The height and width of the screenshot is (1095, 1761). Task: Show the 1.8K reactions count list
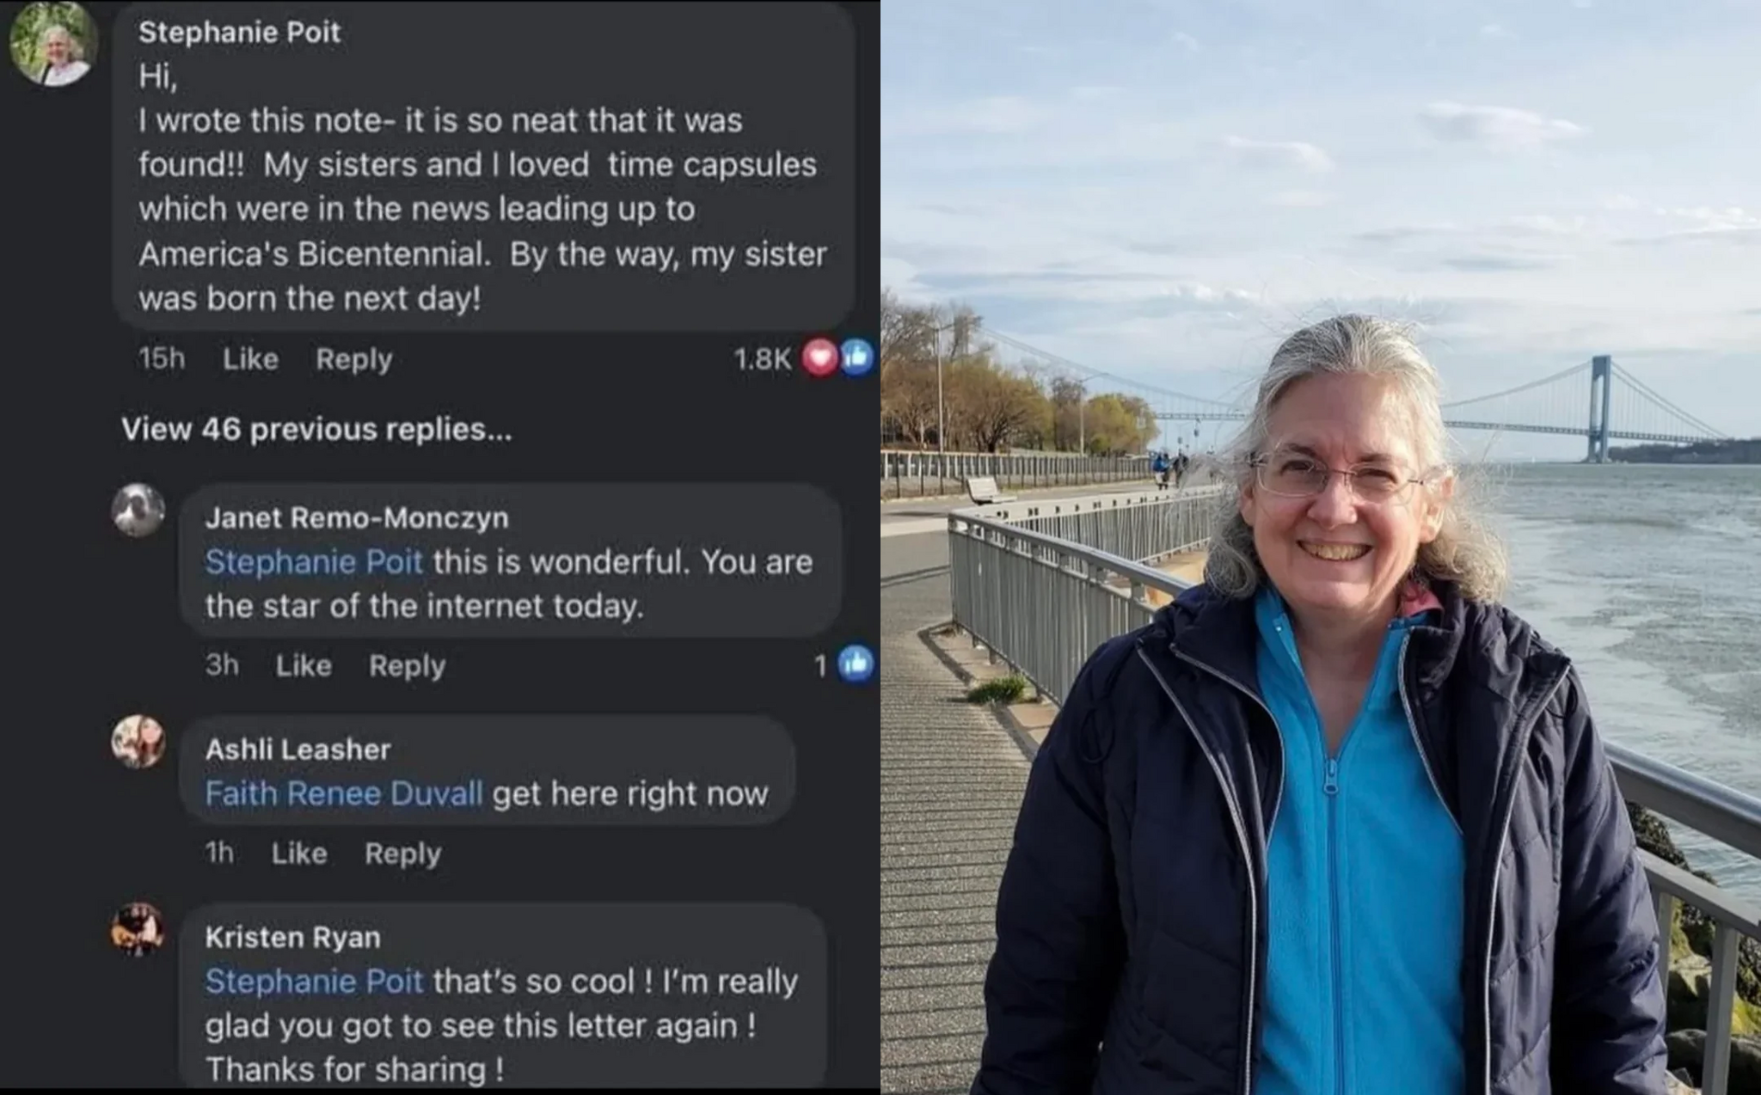[x=763, y=359]
